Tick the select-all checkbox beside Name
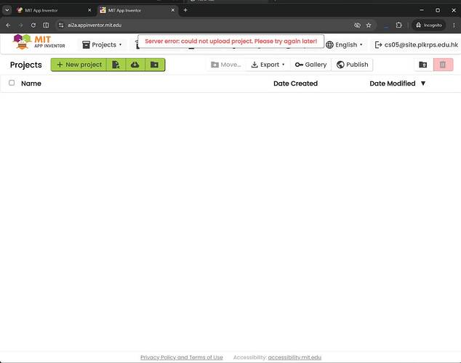Screen dimensions: 461x363 pos(12,83)
